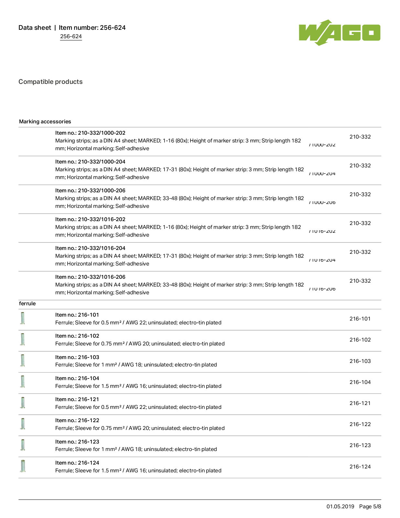Open 210-332 link in the 1000-206 row
The image size is (400, 518).
click(x=360, y=194)
